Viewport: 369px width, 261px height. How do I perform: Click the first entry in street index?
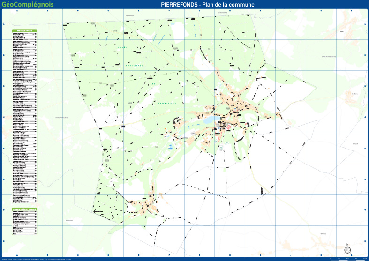click(x=24, y=34)
